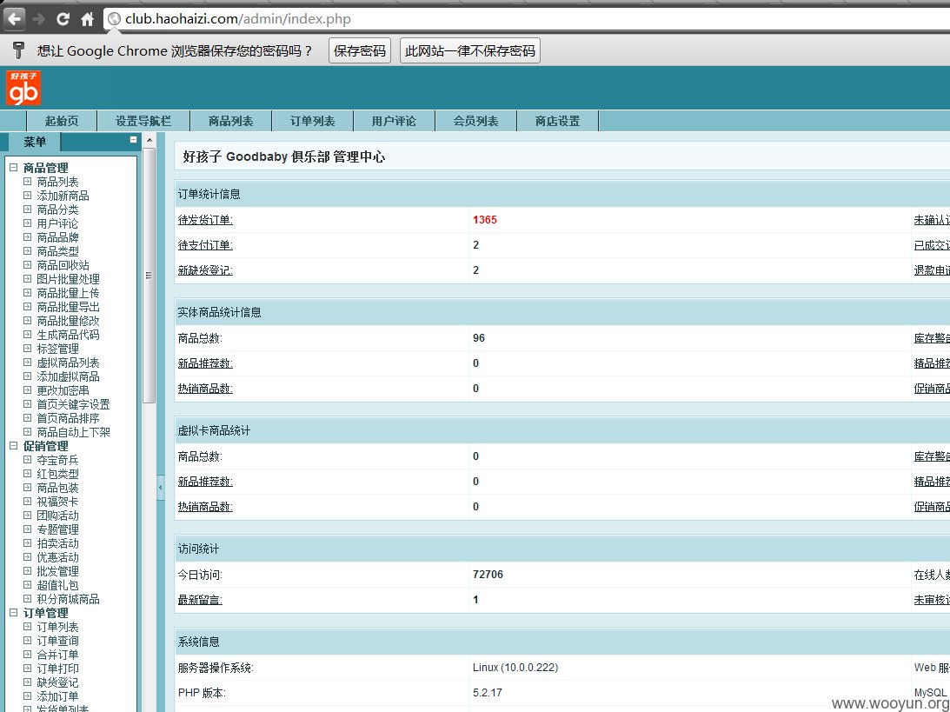Click icon beside 夺宝奇兵

[27, 460]
